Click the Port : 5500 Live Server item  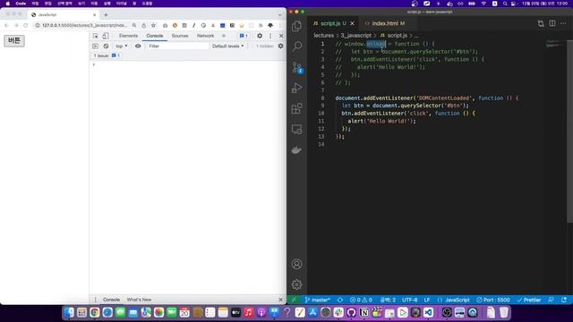click(493, 300)
